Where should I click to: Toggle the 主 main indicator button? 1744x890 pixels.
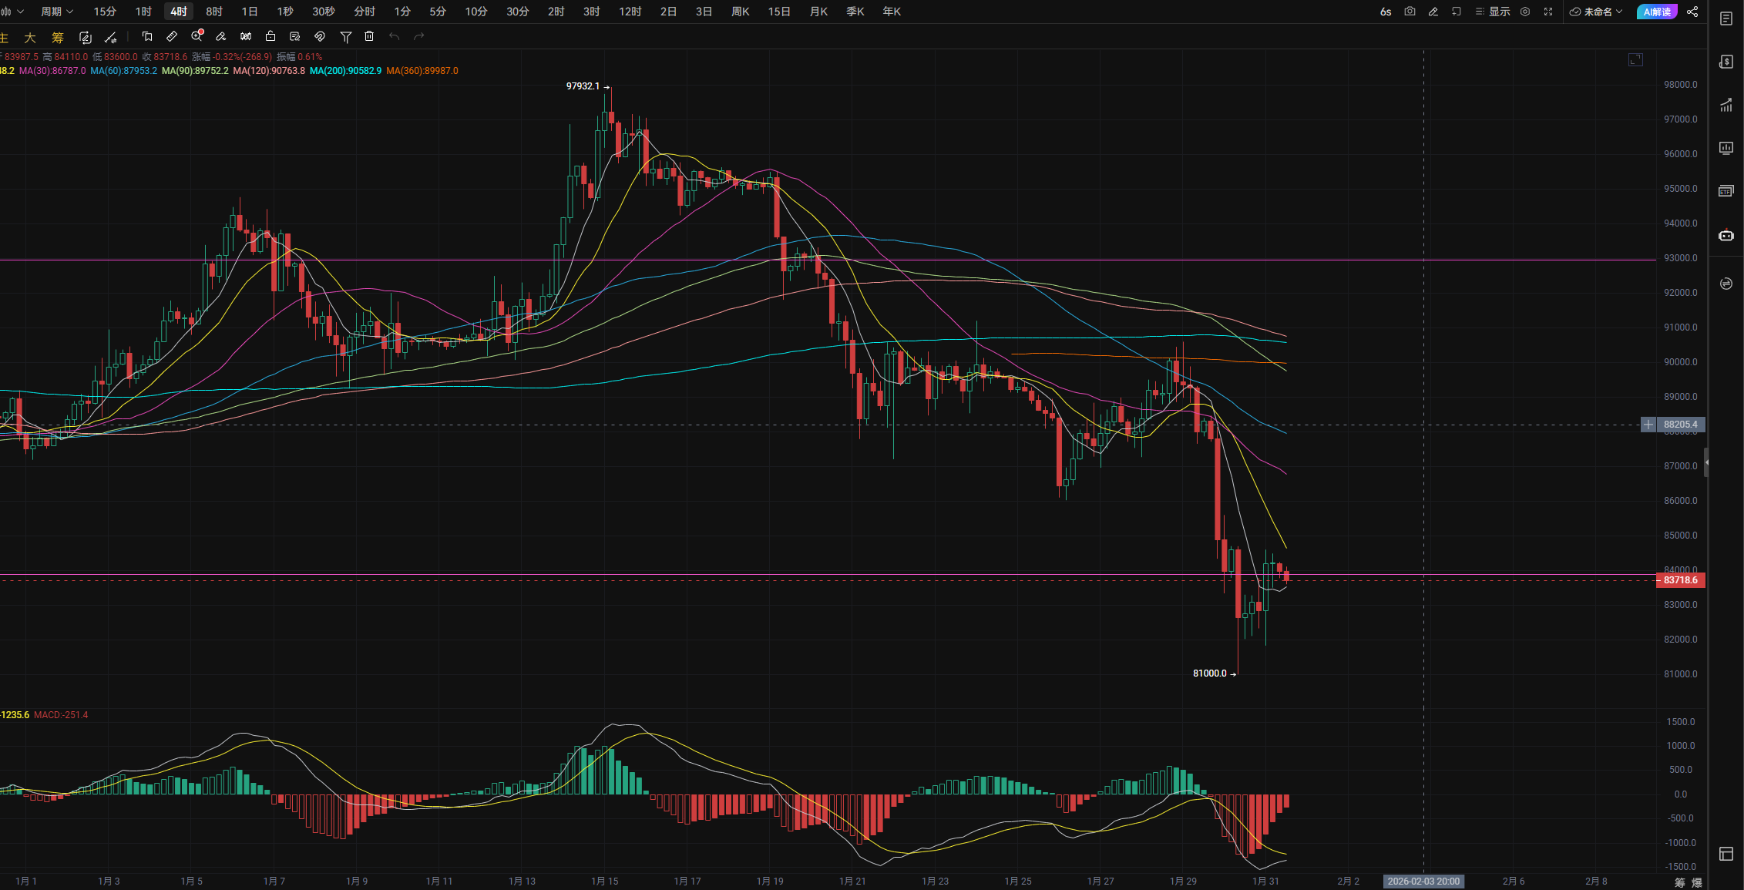pos(4,38)
